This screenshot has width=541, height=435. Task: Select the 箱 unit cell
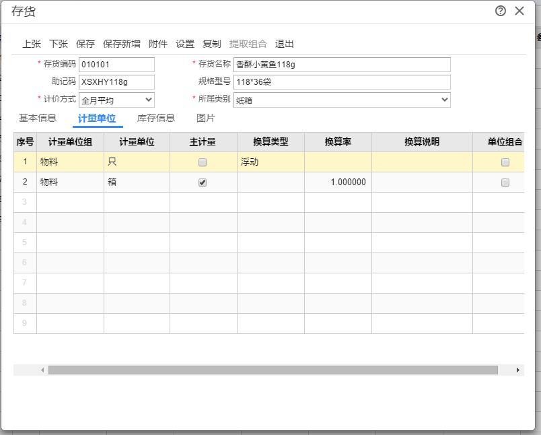pos(137,182)
